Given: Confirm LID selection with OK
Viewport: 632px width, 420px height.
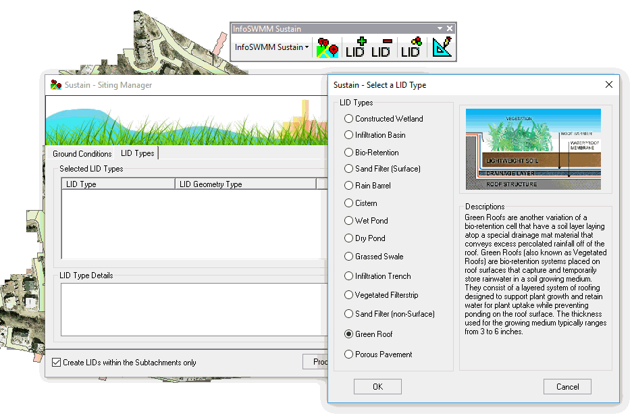Looking at the screenshot, I should pos(377,386).
